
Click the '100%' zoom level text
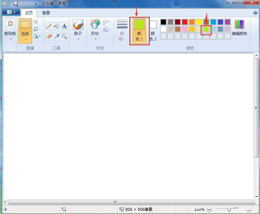tap(199, 209)
